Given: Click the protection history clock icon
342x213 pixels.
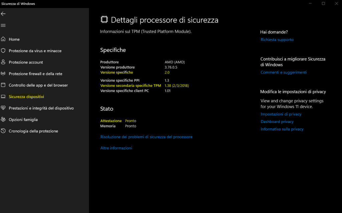Looking at the screenshot, I should click(x=3, y=131).
